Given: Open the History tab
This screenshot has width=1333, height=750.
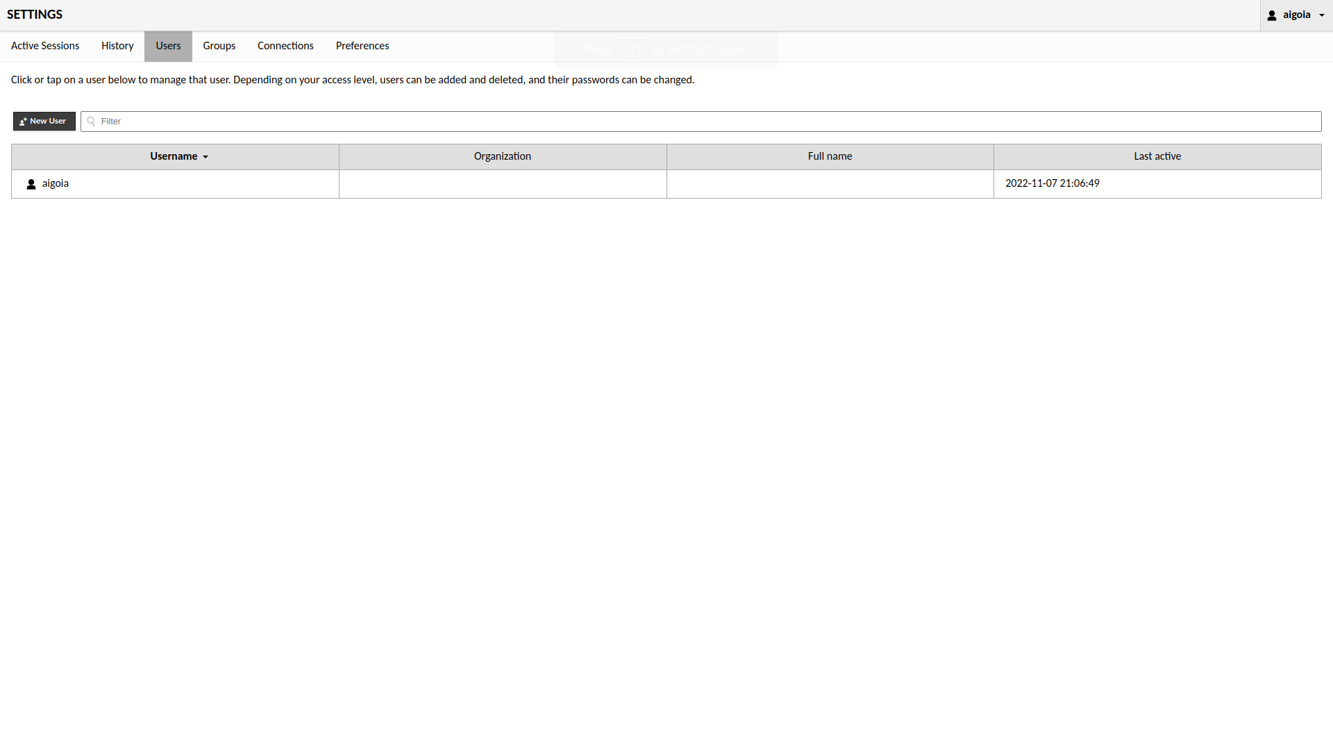Looking at the screenshot, I should (117, 46).
